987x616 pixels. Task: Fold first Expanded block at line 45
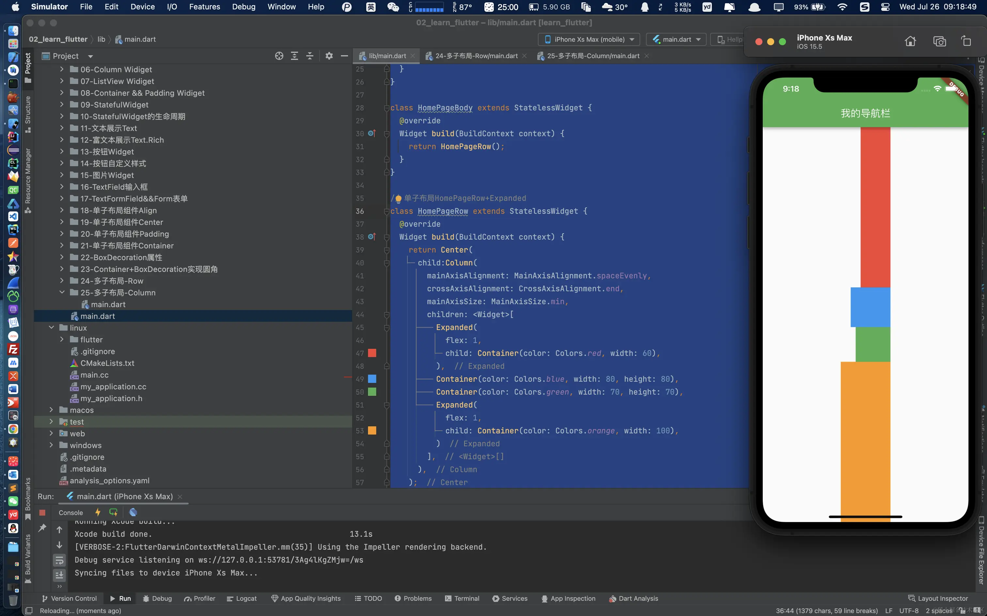(386, 327)
